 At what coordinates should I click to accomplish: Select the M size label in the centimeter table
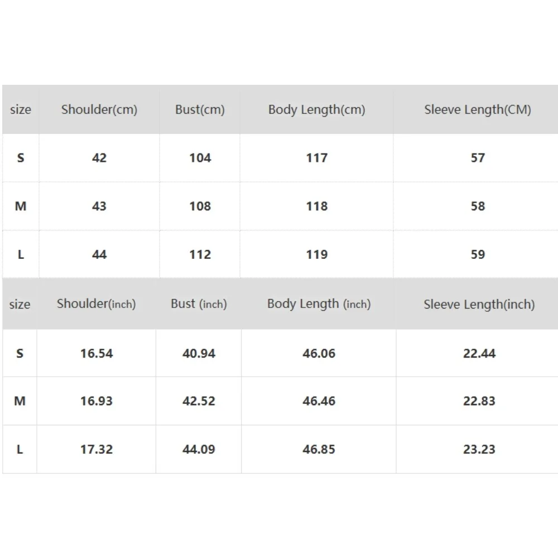(x=21, y=206)
